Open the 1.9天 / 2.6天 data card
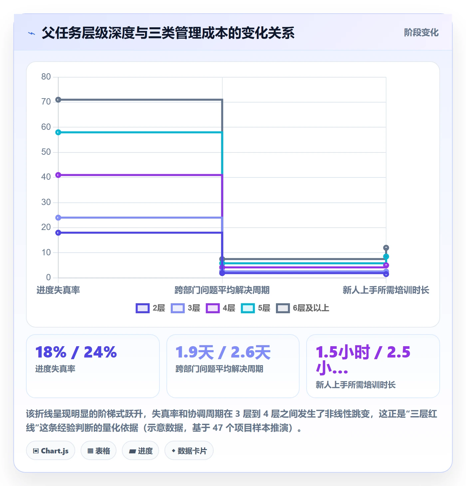The width and height of the screenshot is (466, 486). [233, 366]
